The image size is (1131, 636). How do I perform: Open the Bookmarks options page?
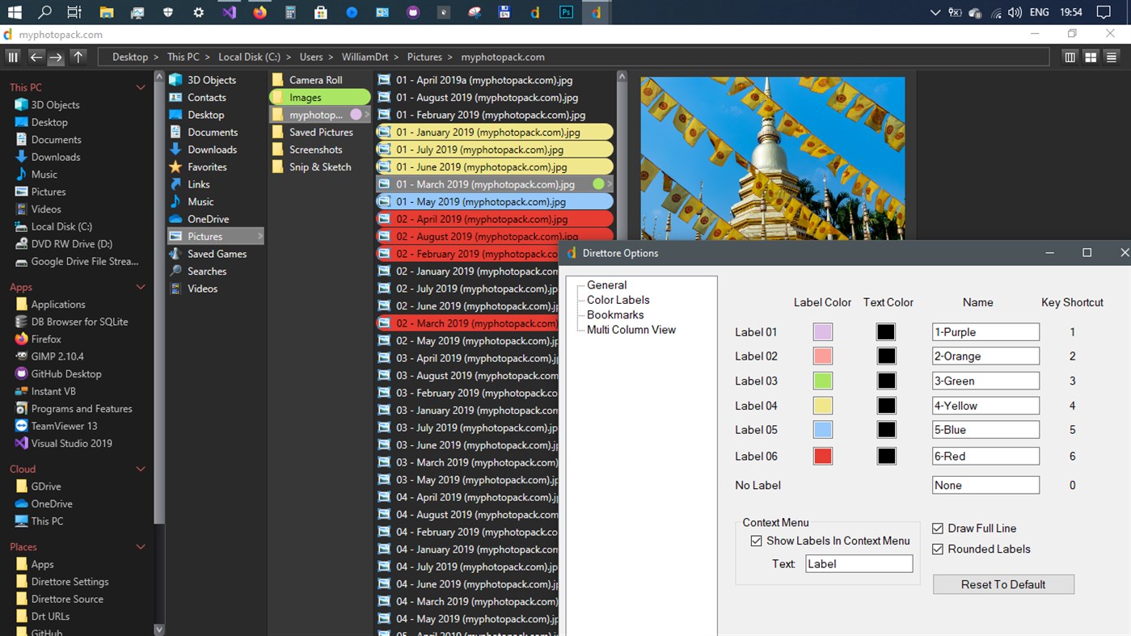[x=615, y=314]
